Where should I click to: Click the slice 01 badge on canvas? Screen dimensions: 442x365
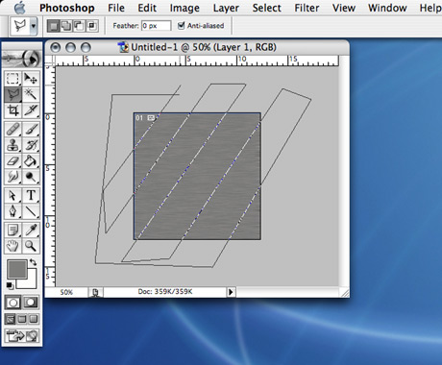tap(145, 118)
